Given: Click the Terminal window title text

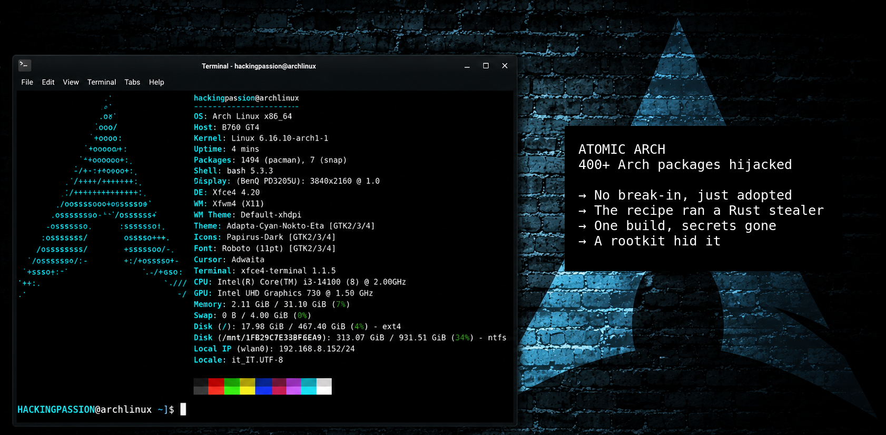Looking at the screenshot, I should [259, 66].
